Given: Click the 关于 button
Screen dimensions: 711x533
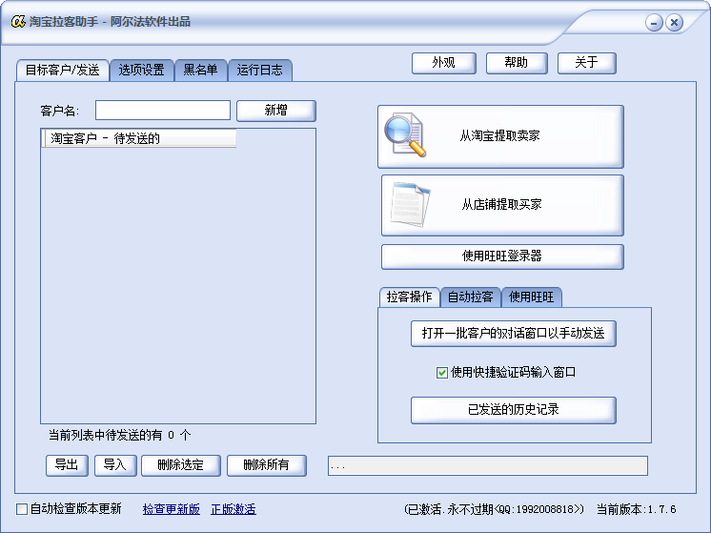Looking at the screenshot, I should (x=586, y=63).
